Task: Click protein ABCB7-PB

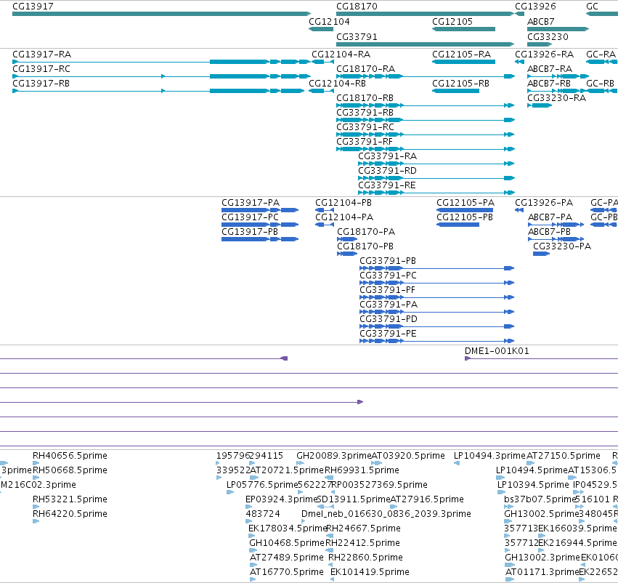Action: point(556,239)
